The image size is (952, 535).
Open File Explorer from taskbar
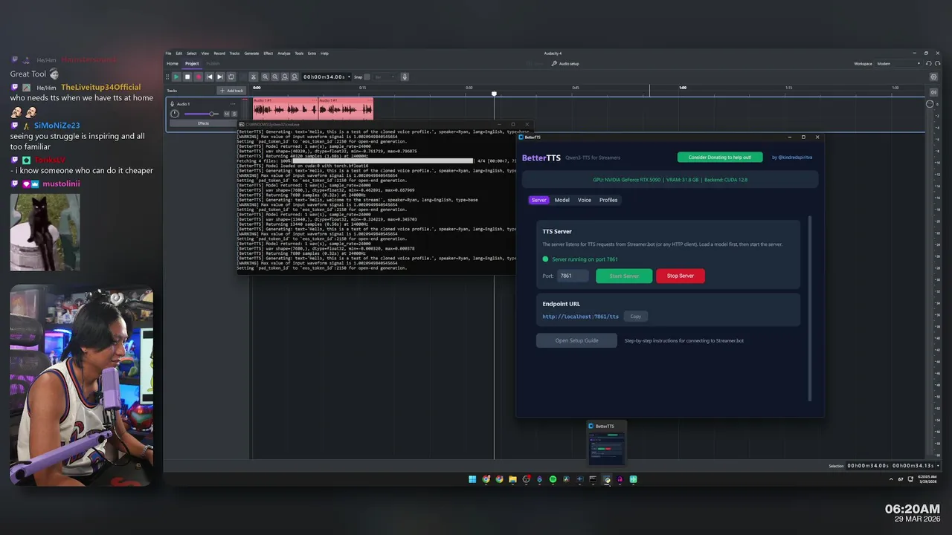[x=512, y=479]
